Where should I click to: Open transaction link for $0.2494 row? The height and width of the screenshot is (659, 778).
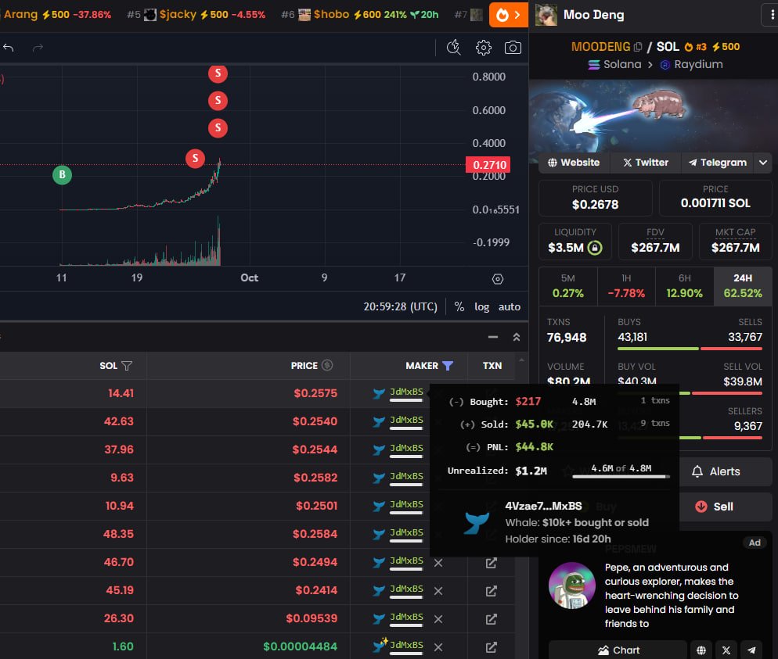[492, 563]
